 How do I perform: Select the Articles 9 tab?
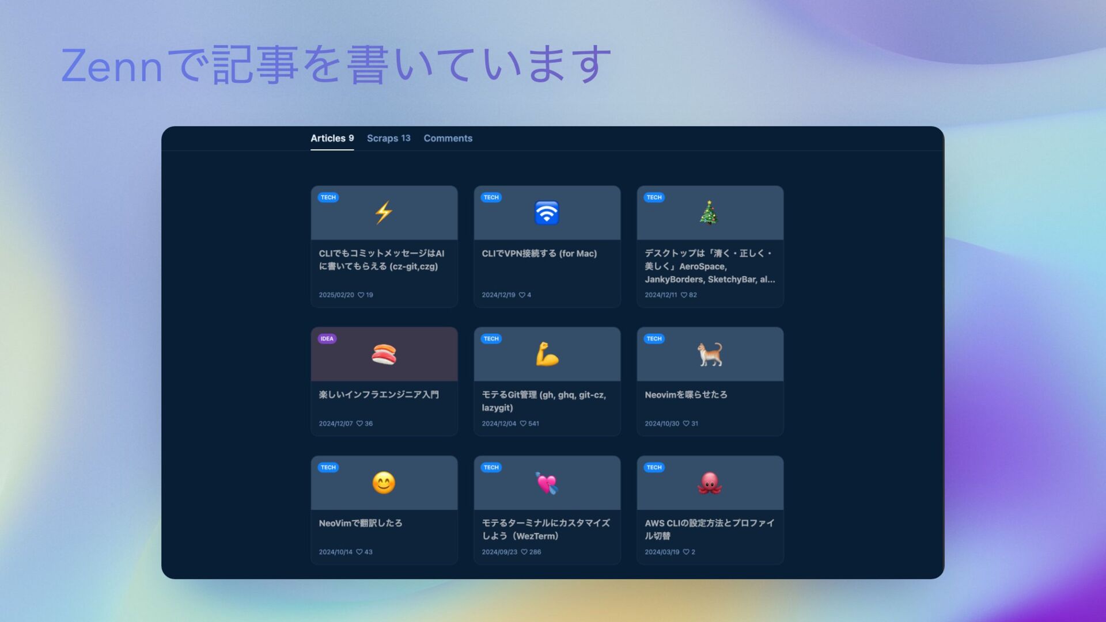pyautogui.click(x=332, y=138)
